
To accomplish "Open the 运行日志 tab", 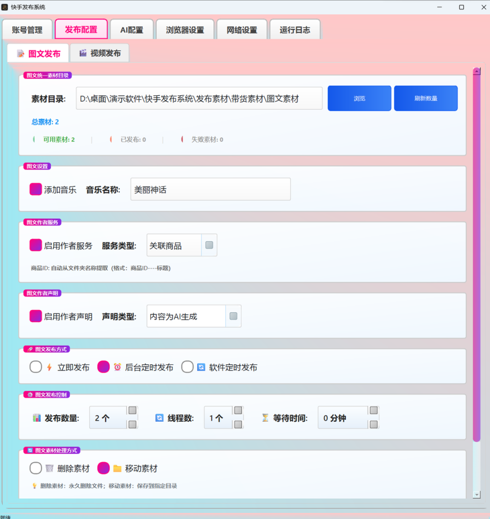I will (295, 30).
